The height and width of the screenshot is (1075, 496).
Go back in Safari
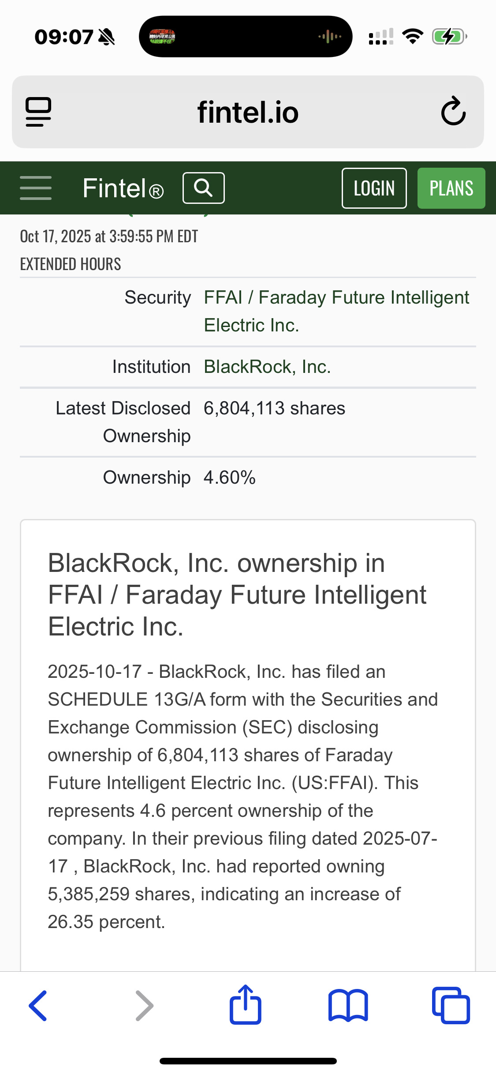(38, 1006)
